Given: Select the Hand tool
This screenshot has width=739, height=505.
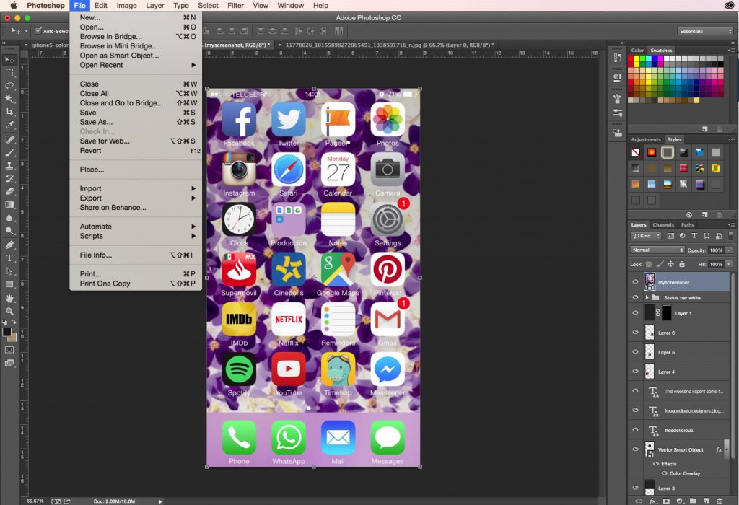Looking at the screenshot, I should point(9,299).
